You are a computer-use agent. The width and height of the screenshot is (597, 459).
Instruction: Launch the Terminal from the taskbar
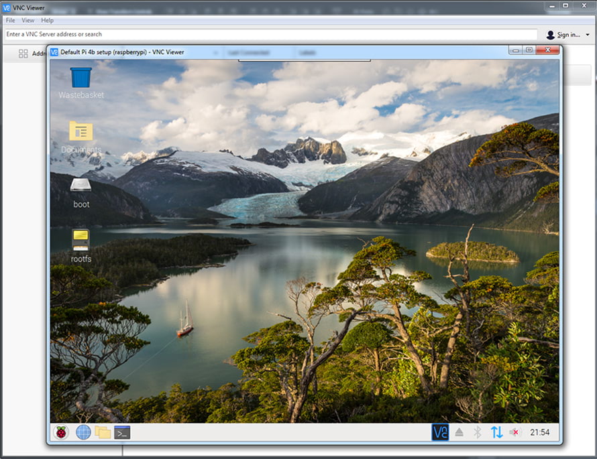122,432
